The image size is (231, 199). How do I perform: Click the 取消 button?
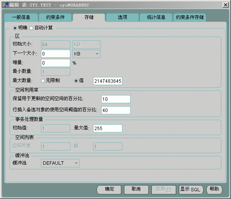[x=136, y=190]
